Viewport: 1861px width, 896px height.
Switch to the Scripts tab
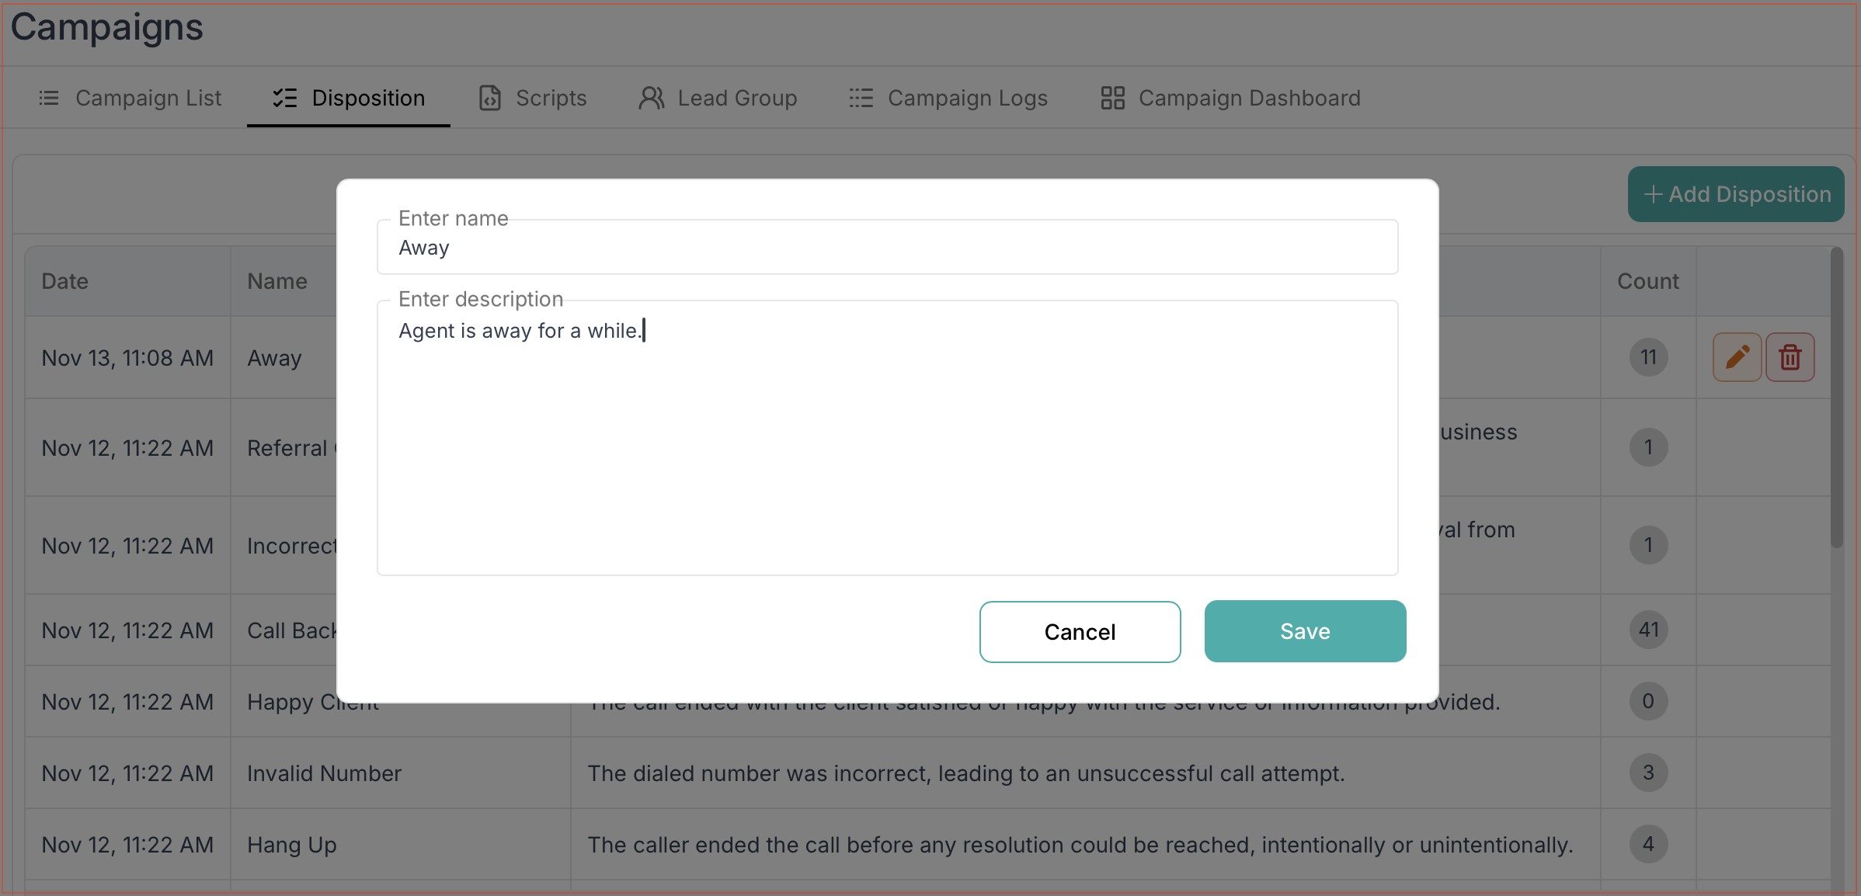click(551, 98)
